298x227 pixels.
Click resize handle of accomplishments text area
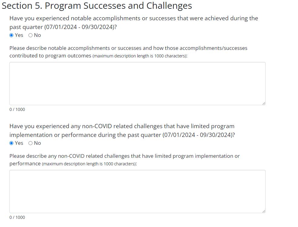tap(263, 103)
